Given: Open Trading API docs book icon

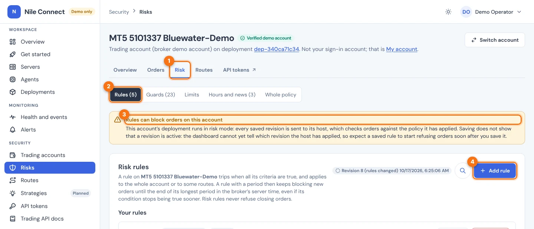Looking at the screenshot, I should click(13, 219).
